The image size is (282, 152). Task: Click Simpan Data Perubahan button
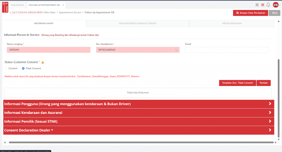pos(250,13)
